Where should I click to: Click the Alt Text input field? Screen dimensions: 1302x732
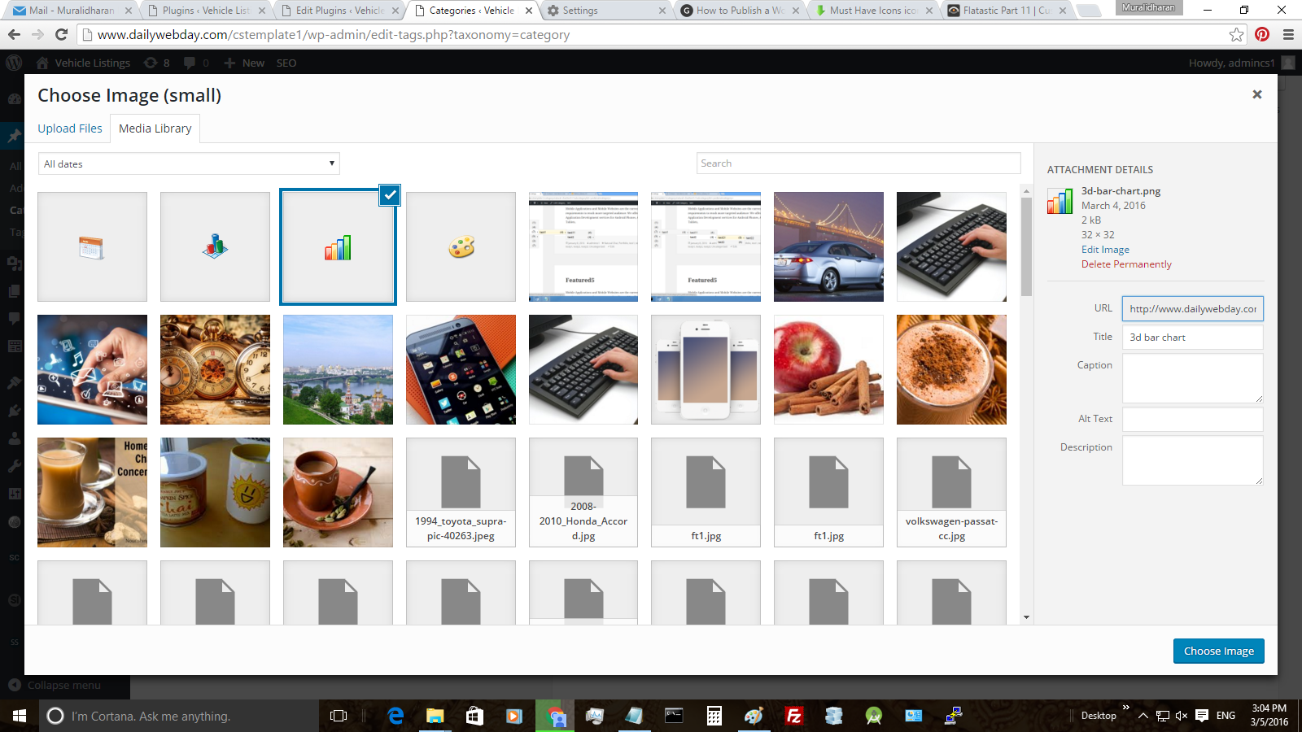(x=1192, y=419)
